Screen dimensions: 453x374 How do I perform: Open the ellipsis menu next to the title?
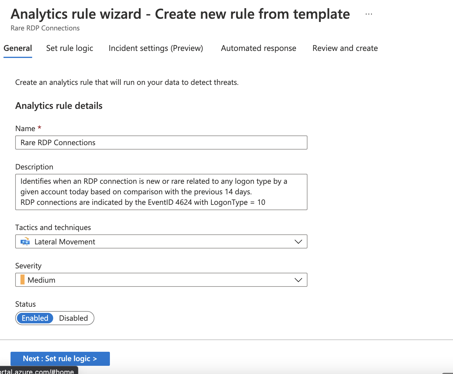[369, 14]
